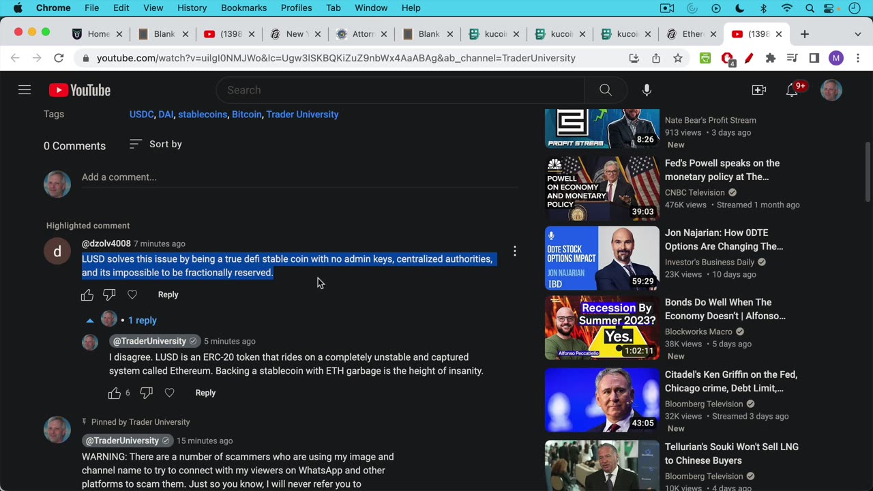Screen dimensions: 873x491
Task: Like the @dzolv4008 comment
Action: tap(87, 295)
